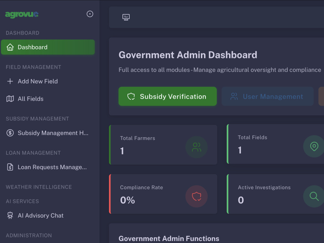324x243 pixels.
Task: Open the Dashboard menu item
Action: 48,47
